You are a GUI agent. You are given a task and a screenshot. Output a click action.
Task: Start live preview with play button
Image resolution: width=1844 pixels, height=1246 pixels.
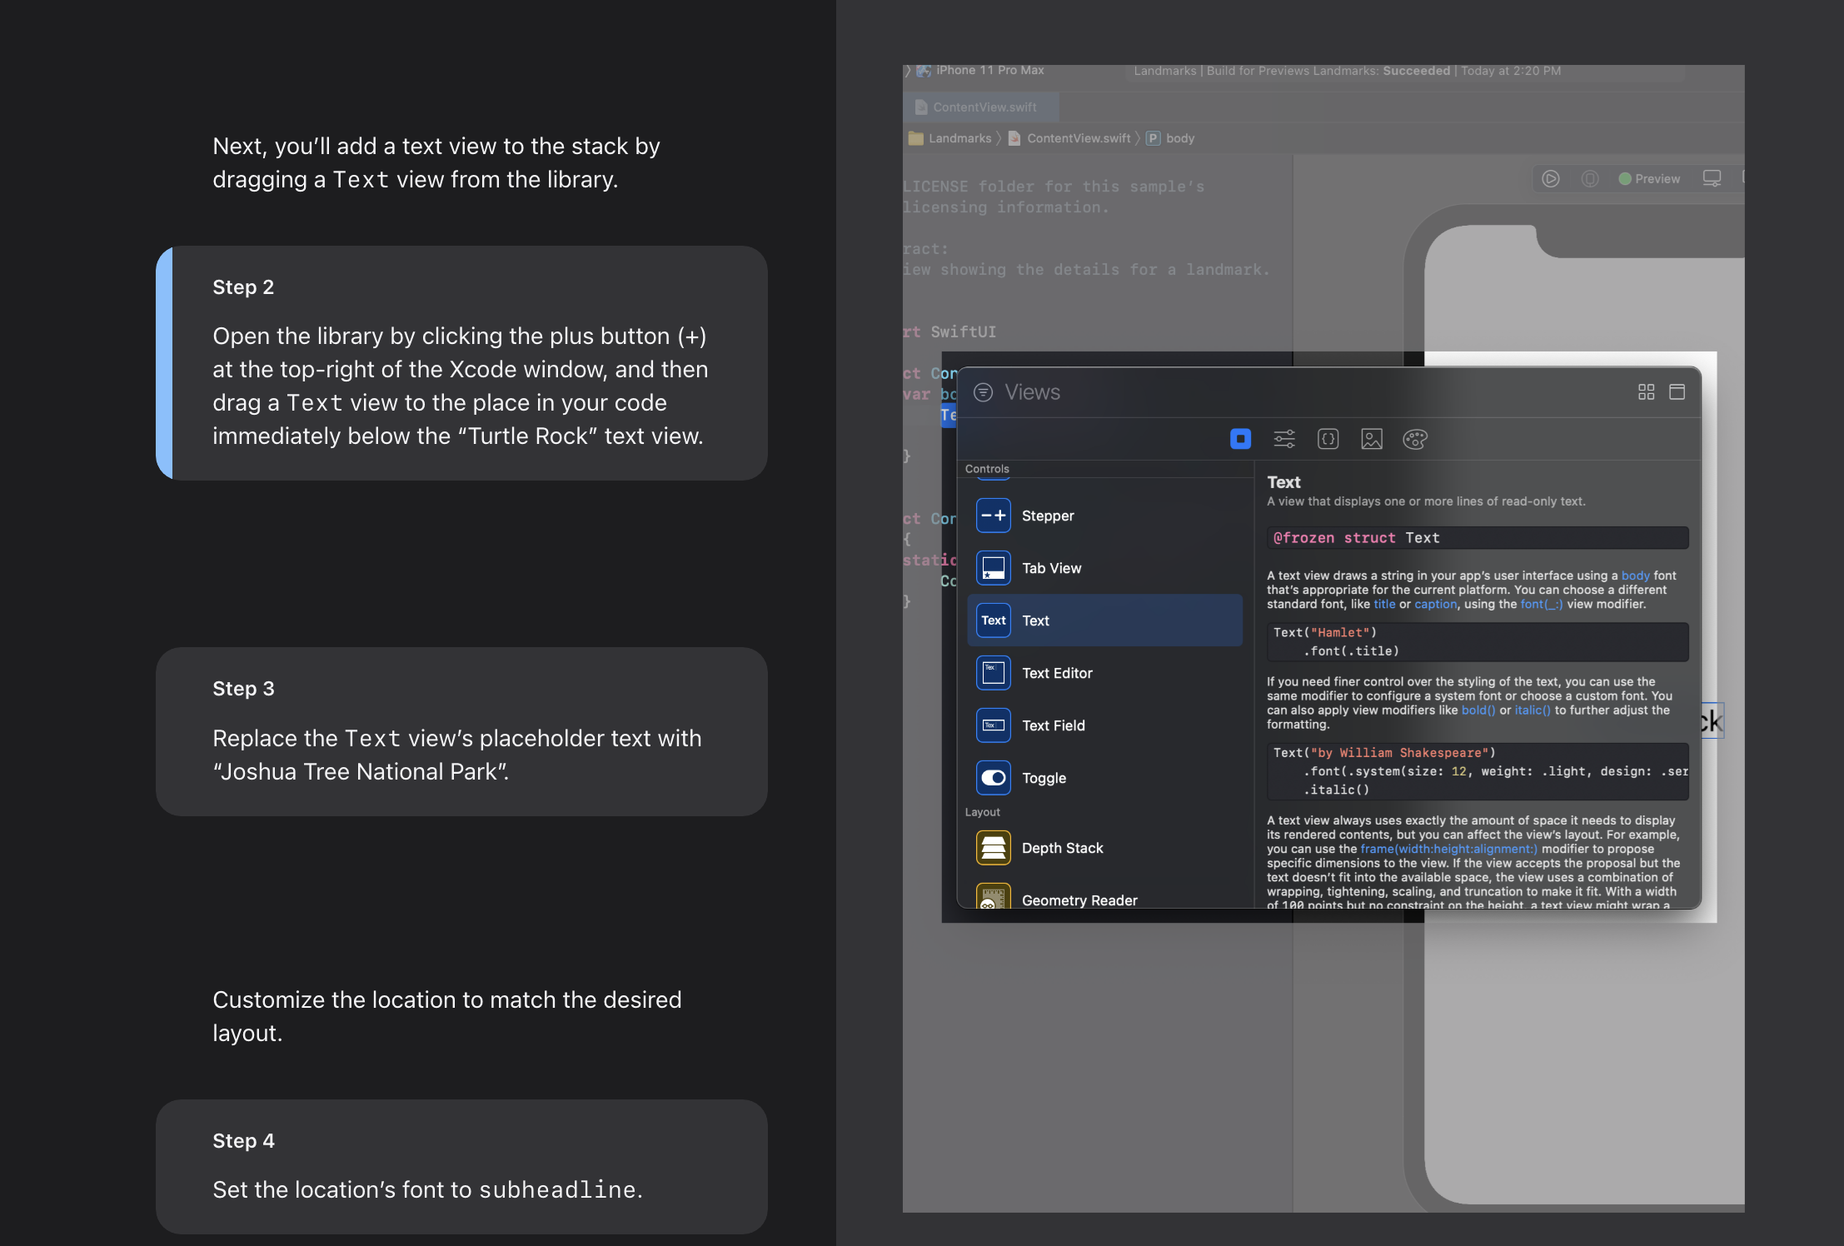click(1551, 179)
